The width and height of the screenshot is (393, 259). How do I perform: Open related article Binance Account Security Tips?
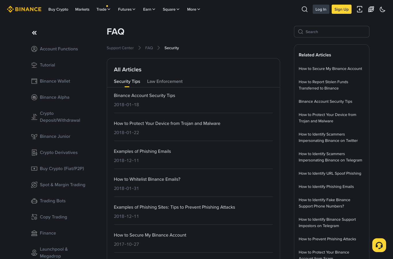[x=325, y=102]
